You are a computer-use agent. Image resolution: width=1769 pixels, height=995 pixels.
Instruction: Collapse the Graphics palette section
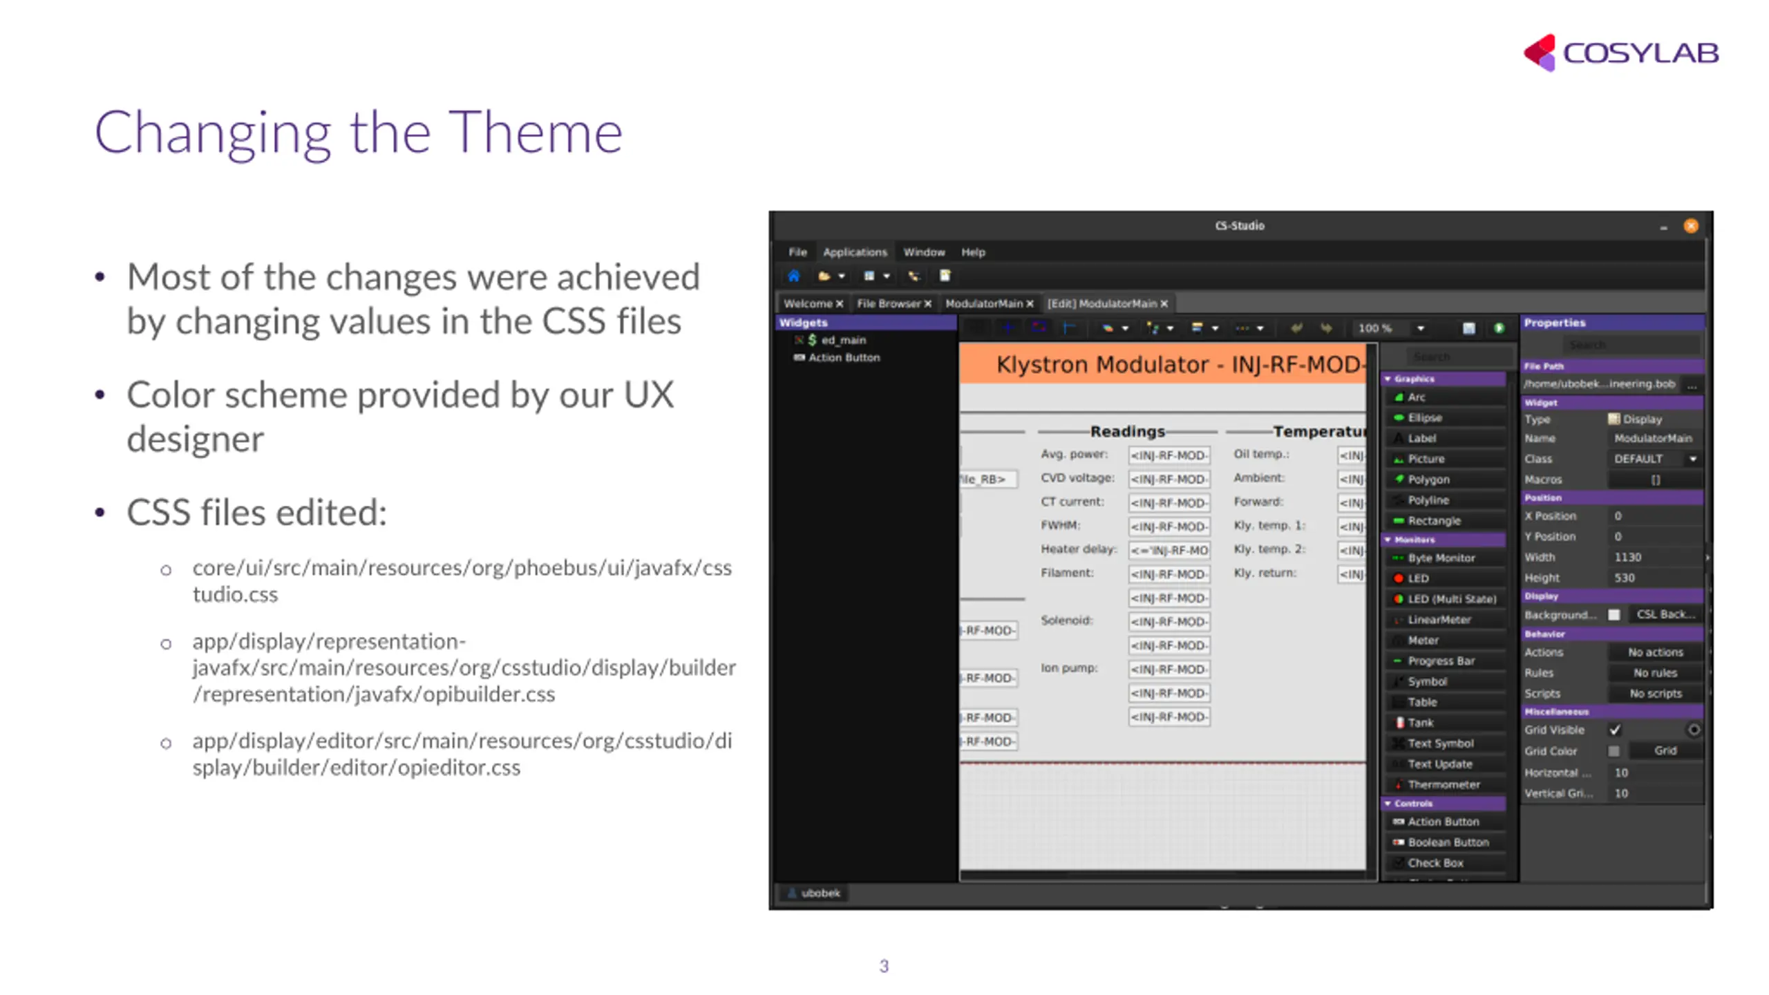click(1388, 379)
